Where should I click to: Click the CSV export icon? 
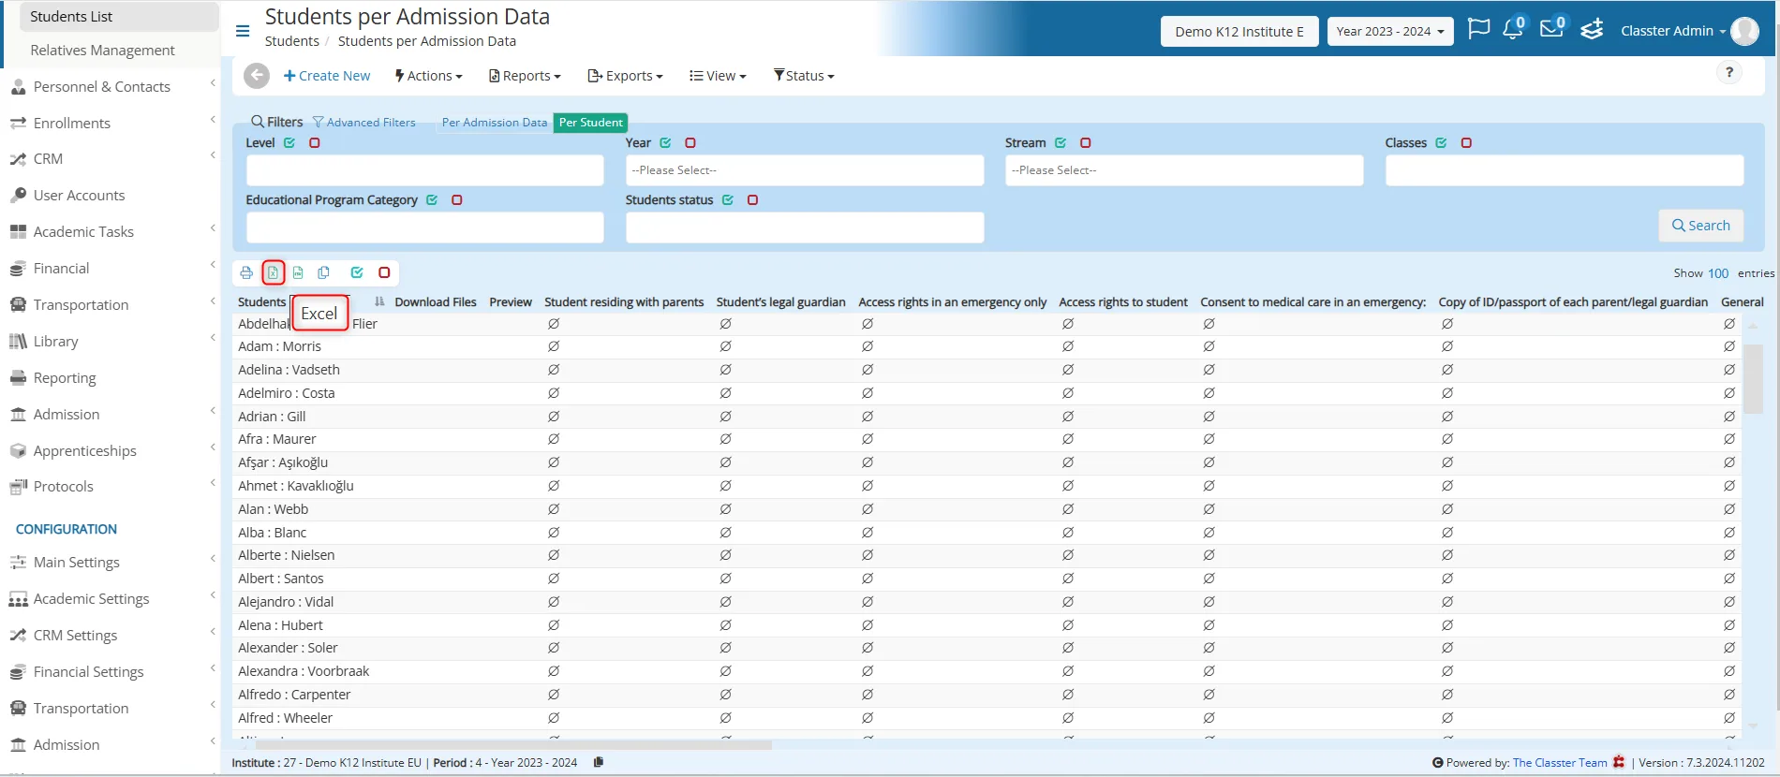(298, 272)
